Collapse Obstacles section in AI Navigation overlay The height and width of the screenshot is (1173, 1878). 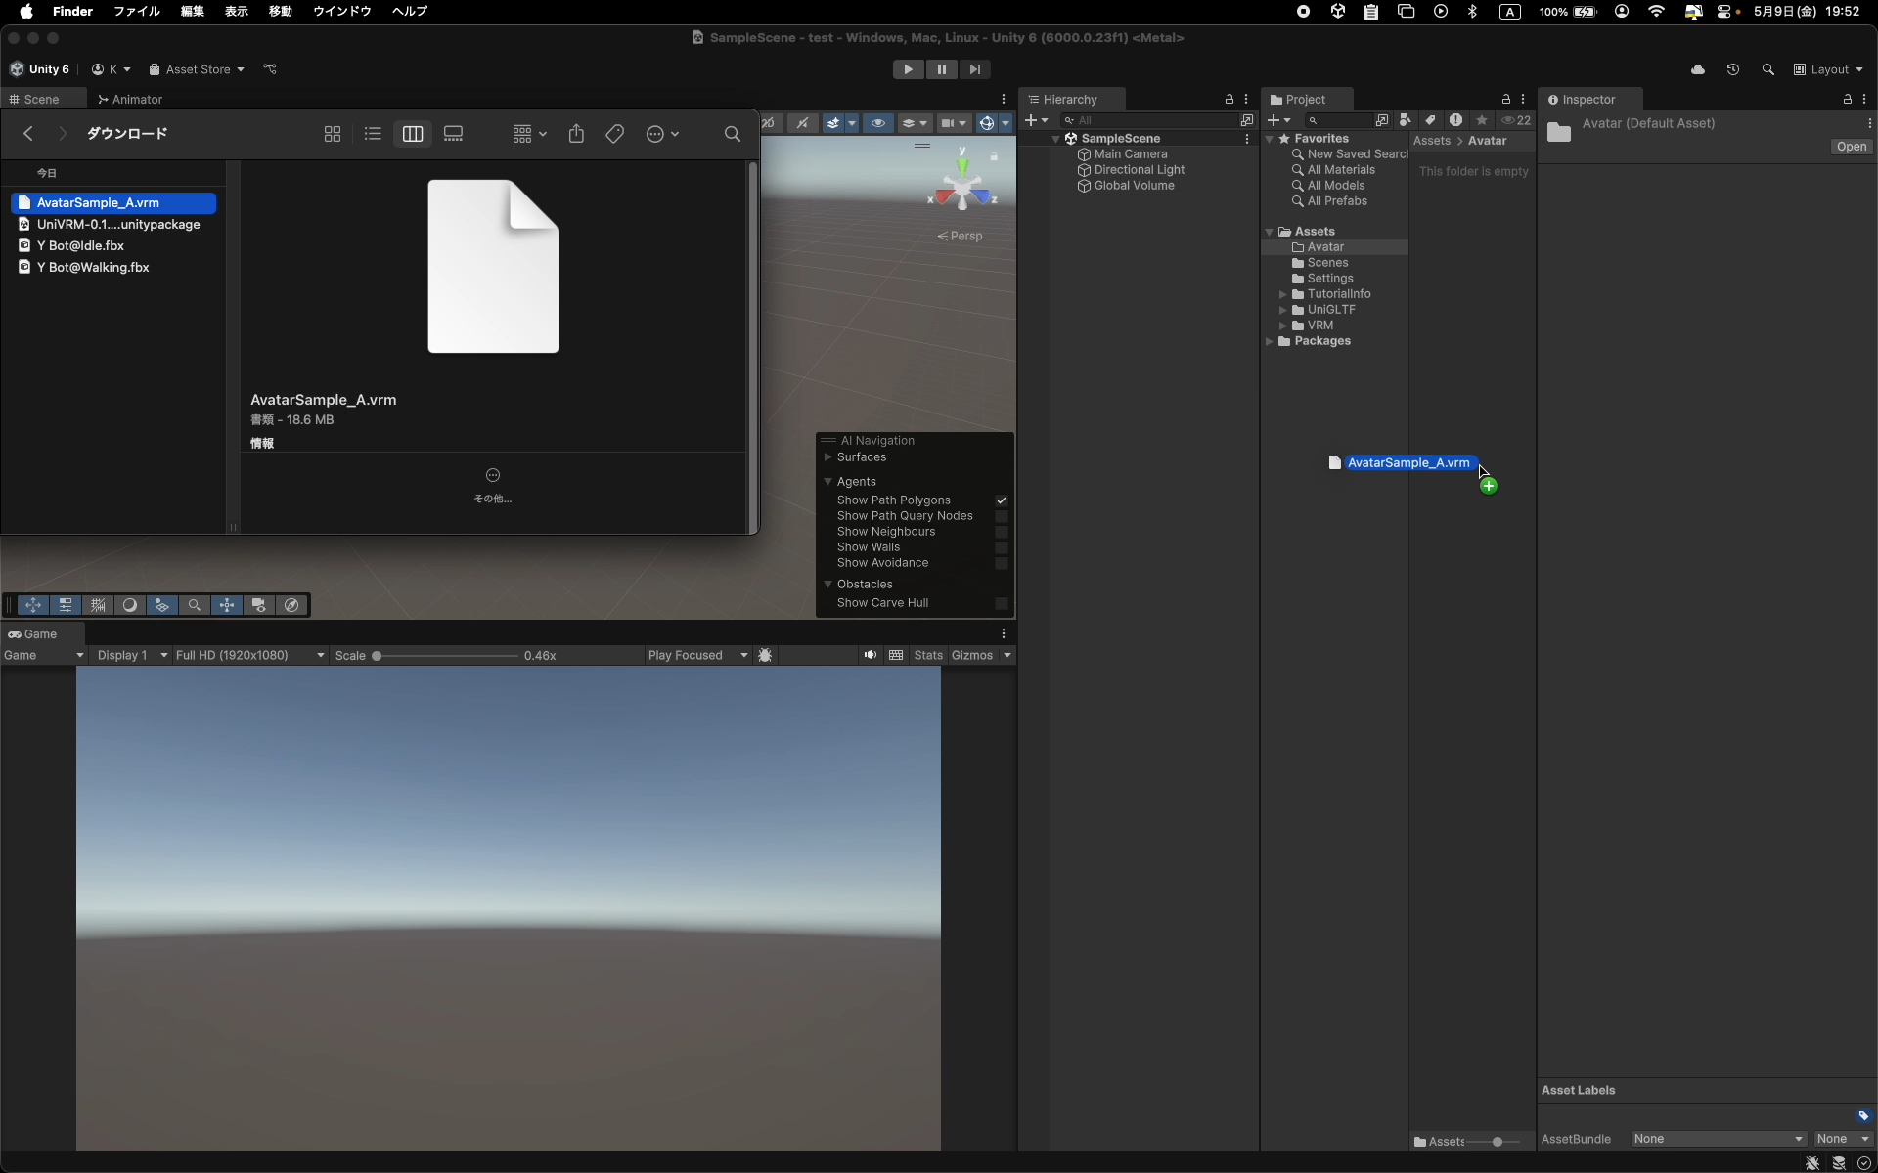[828, 585]
